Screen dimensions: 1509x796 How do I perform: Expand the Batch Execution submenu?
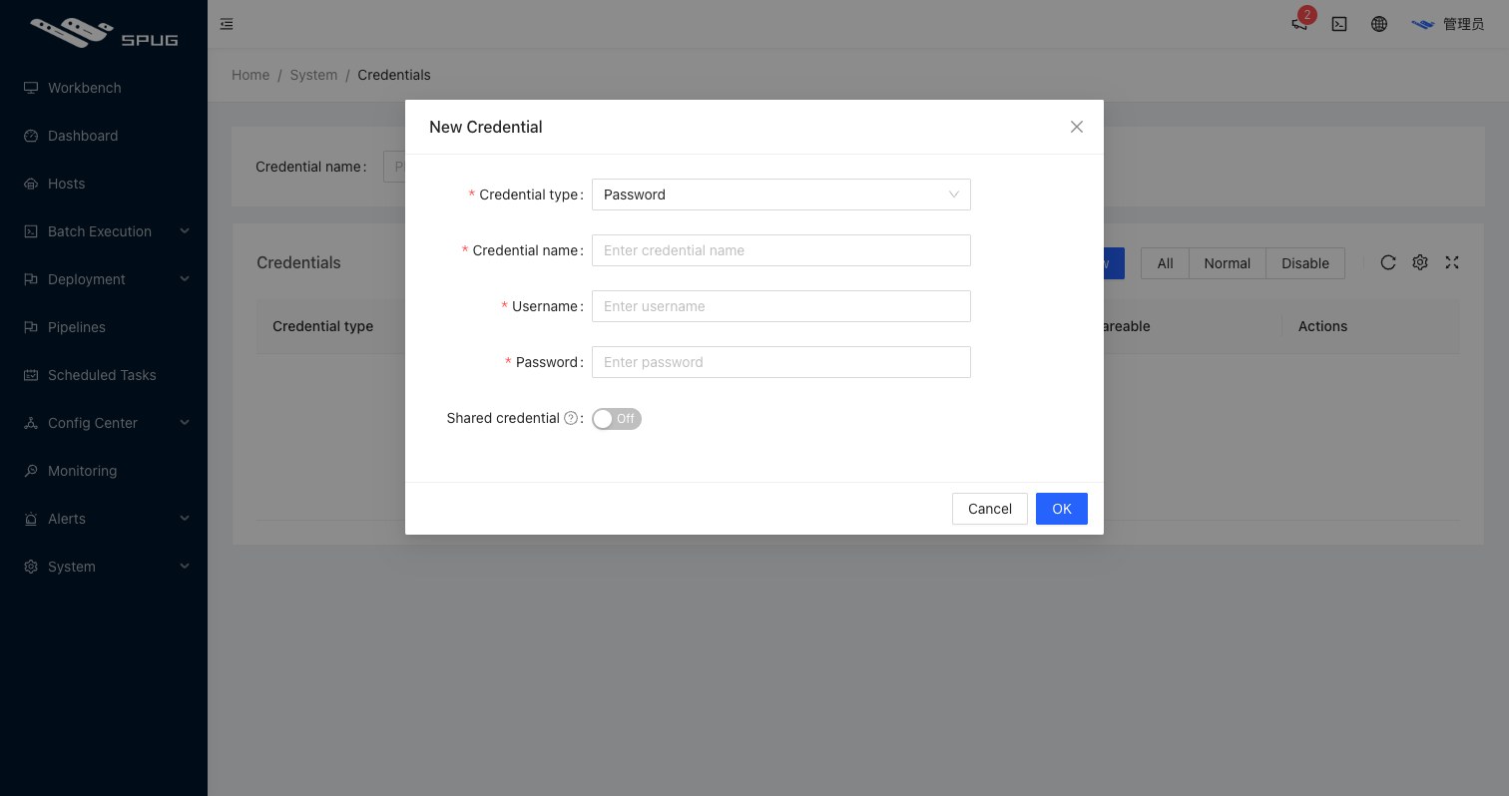[185, 231]
